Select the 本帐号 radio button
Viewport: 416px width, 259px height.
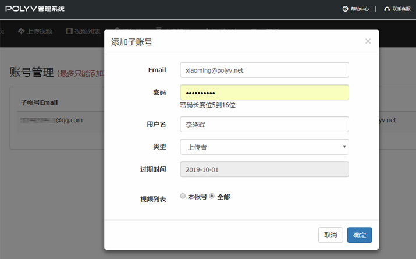coord(183,196)
